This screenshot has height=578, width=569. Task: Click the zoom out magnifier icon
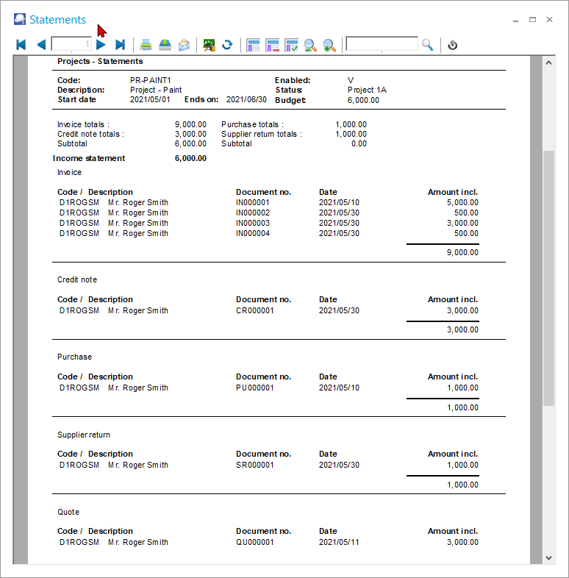point(310,45)
